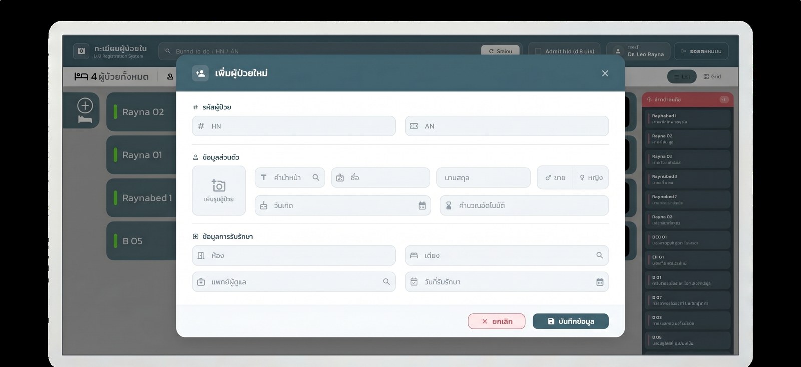Image resolution: width=801 pixels, height=367 pixels.
Task: Click the red side panel header
Action: [x=688, y=99]
